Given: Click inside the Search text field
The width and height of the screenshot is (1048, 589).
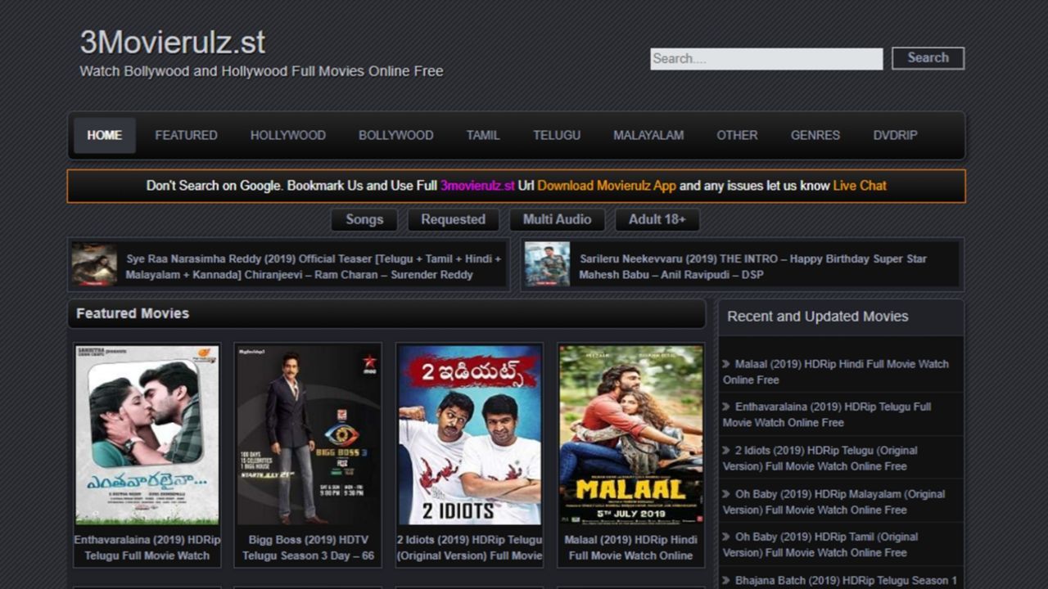Looking at the screenshot, I should [x=766, y=59].
